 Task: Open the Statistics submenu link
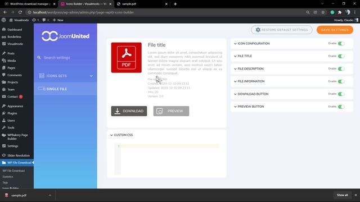[x=8, y=177]
